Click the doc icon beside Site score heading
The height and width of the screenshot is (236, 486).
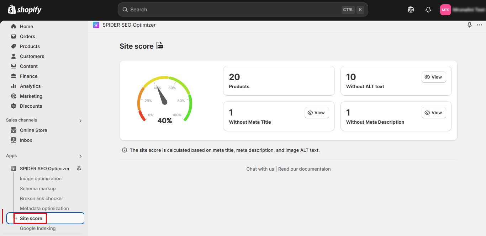click(x=160, y=46)
